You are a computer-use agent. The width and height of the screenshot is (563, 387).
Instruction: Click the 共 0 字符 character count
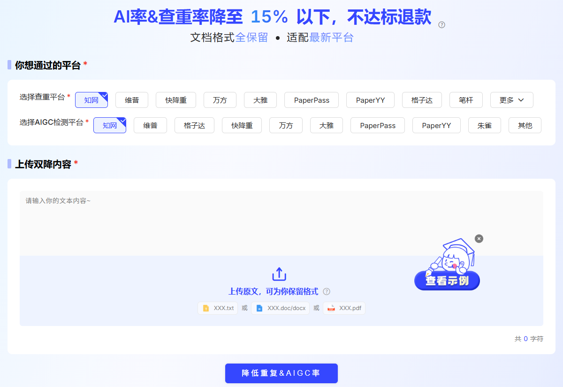(x=529, y=339)
